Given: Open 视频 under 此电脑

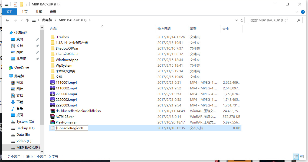Looking at the screenshot, I should (20, 82).
